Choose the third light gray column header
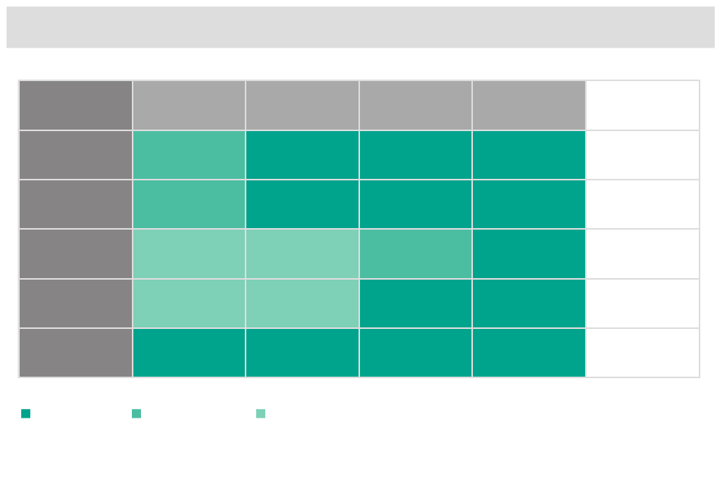 click(x=415, y=105)
